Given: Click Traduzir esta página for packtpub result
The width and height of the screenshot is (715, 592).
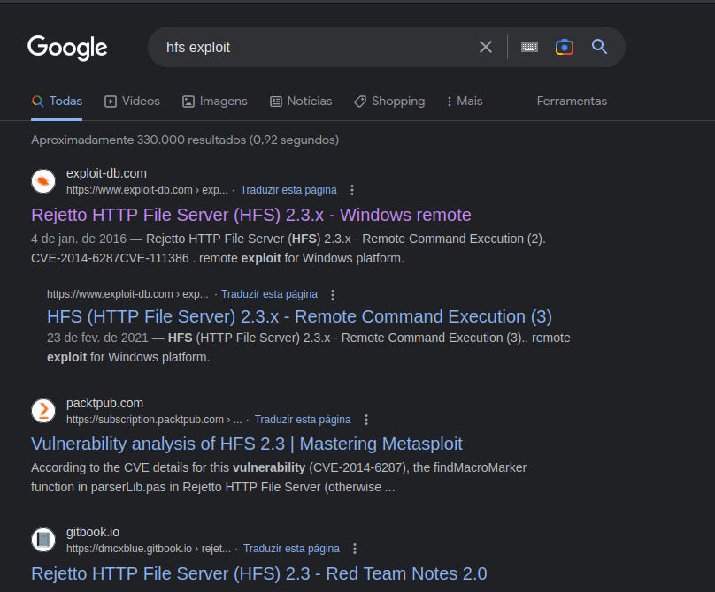Looking at the screenshot, I should coord(303,420).
